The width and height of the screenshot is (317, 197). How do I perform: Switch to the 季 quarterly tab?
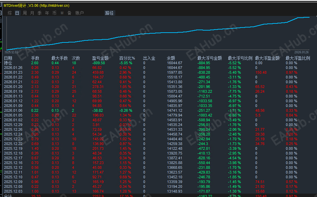pos(40,13)
